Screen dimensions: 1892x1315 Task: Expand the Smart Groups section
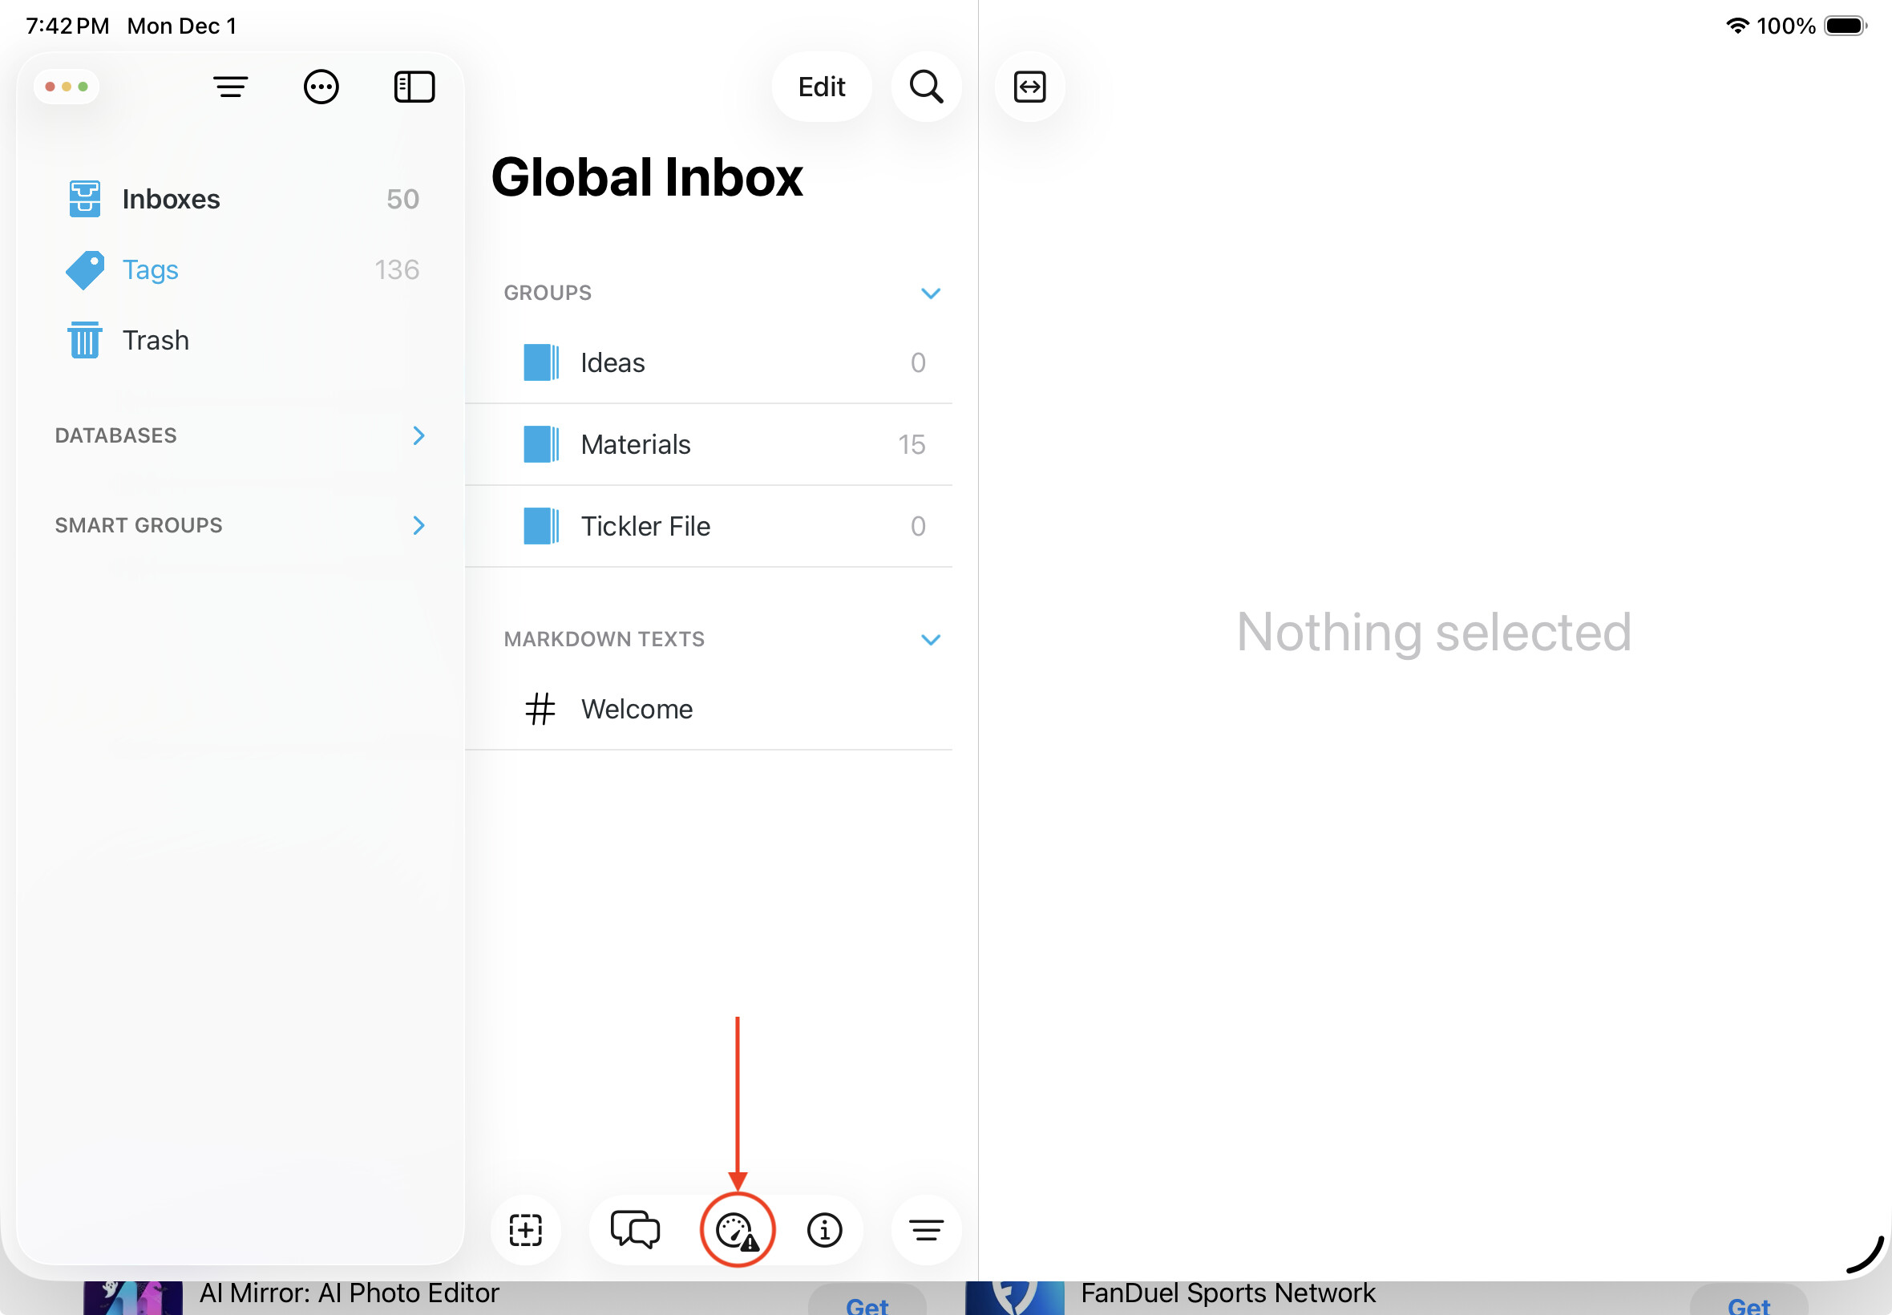(x=418, y=525)
